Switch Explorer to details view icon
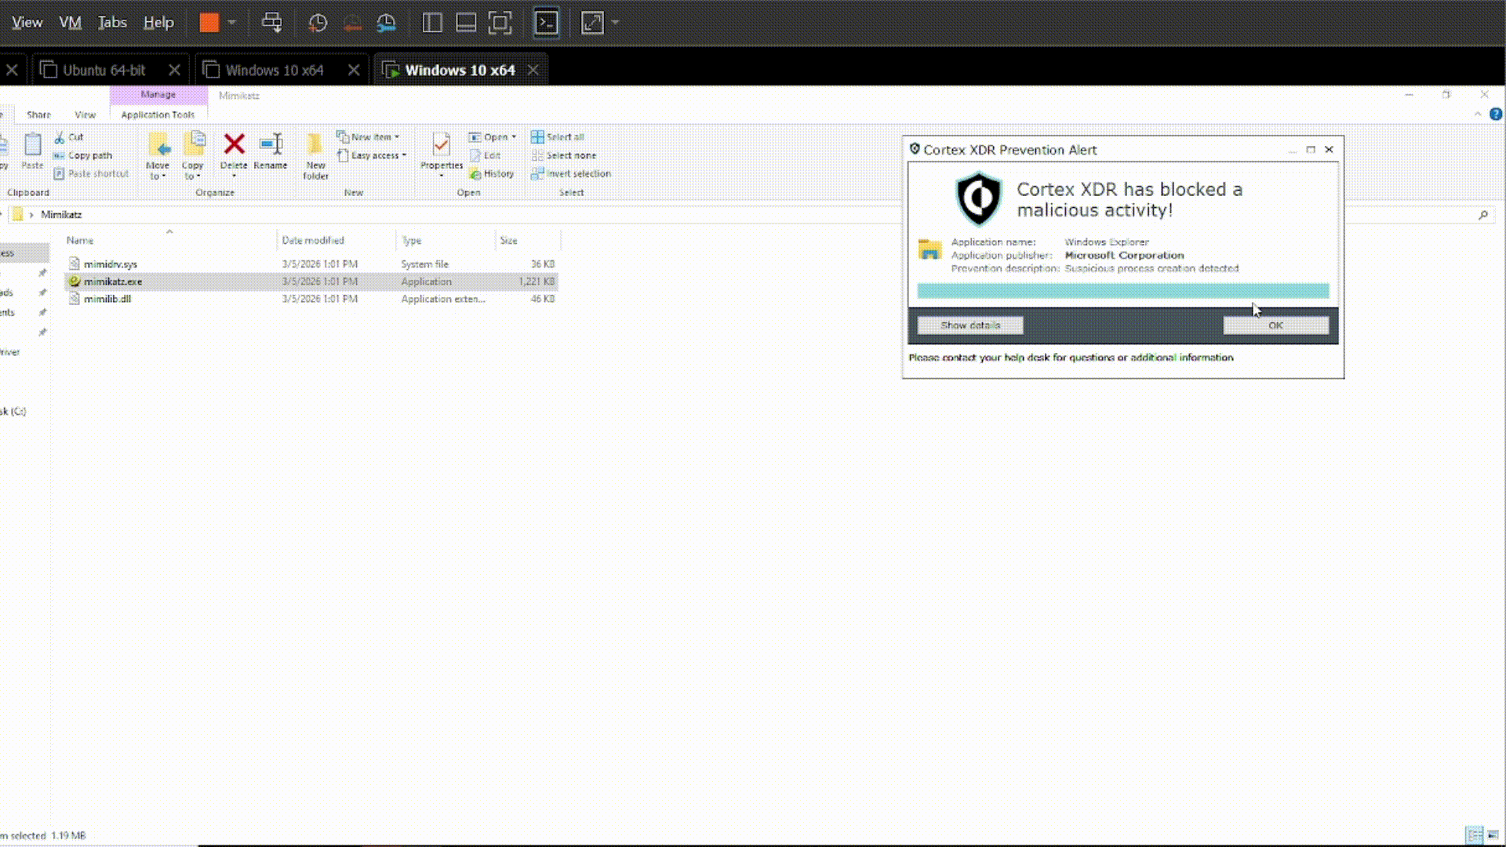 [x=1475, y=835]
